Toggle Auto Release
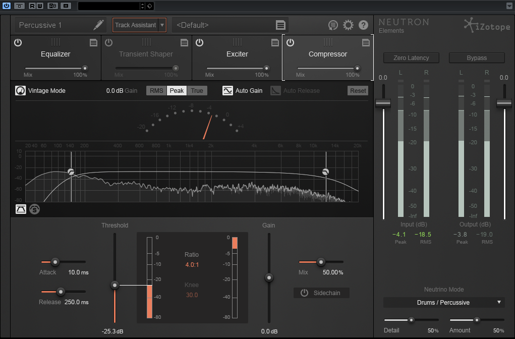The image size is (515, 339). tap(275, 91)
